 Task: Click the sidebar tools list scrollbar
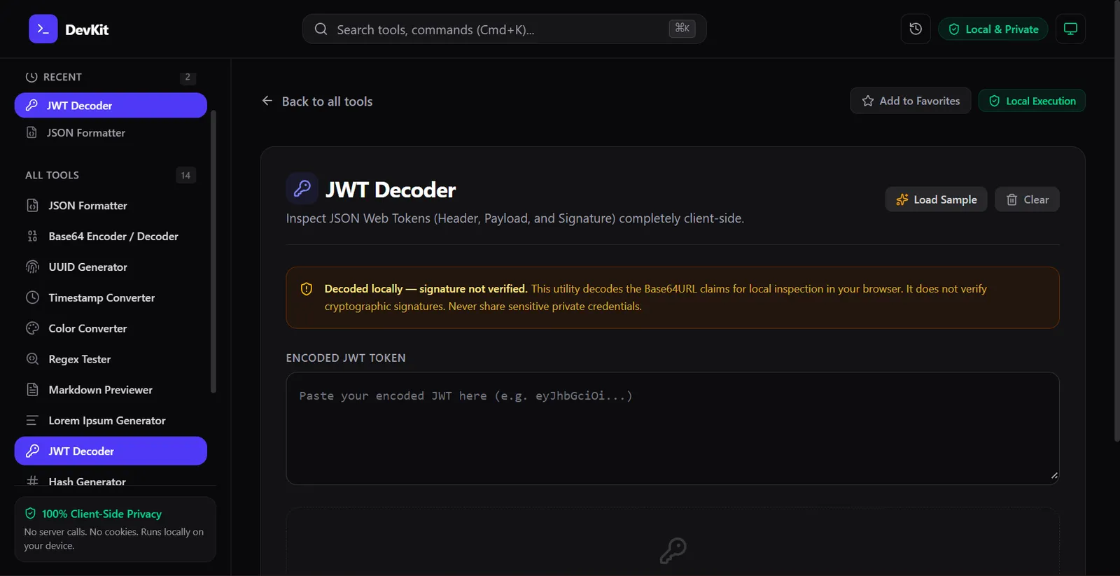tap(213, 252)
